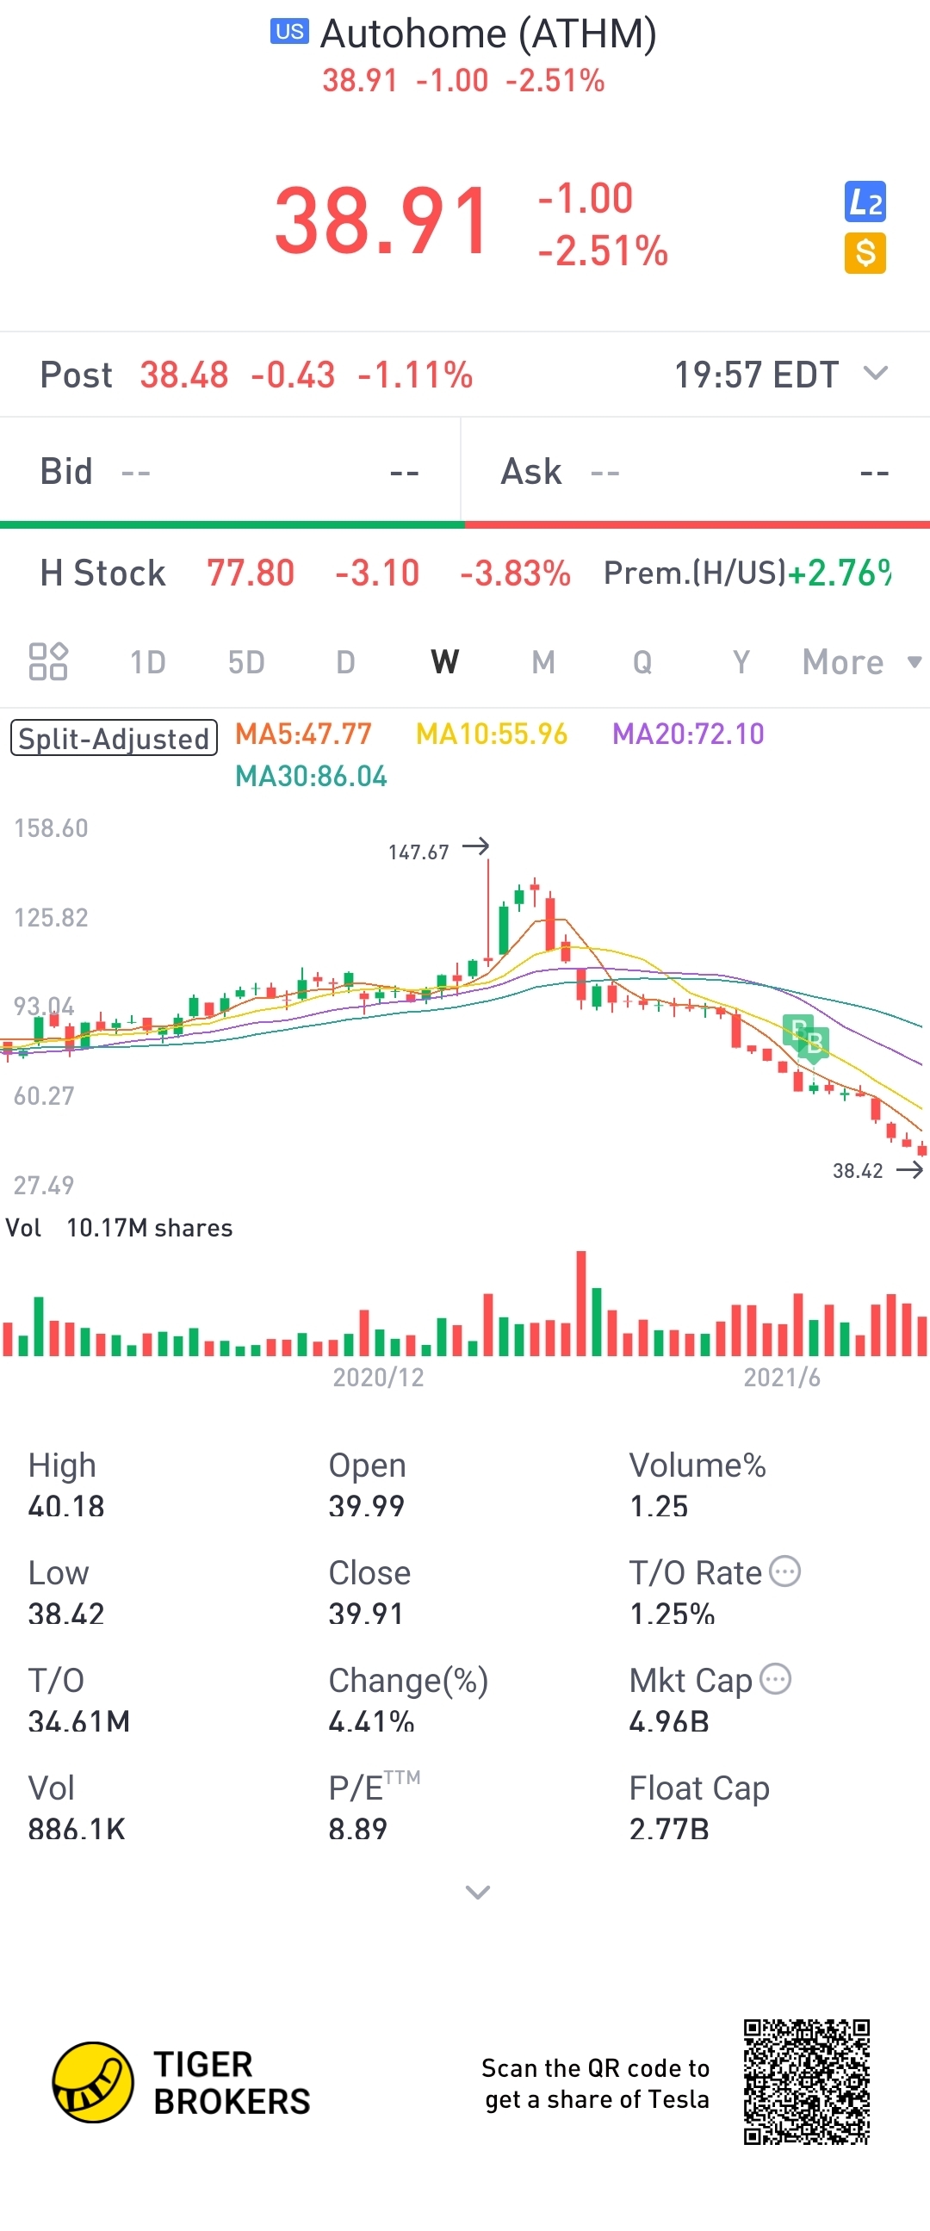The height and width of the screenshot is (2231, 930).
Task: Tap the 2021/6 date axis label
Action: tap(782, 1377)
